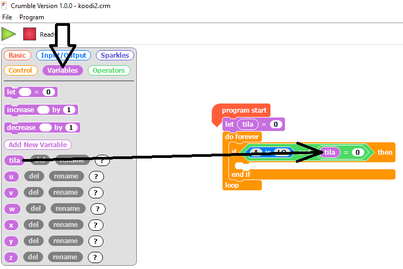Delete the variable u
The image size is (403, 269).
(33, 176)
